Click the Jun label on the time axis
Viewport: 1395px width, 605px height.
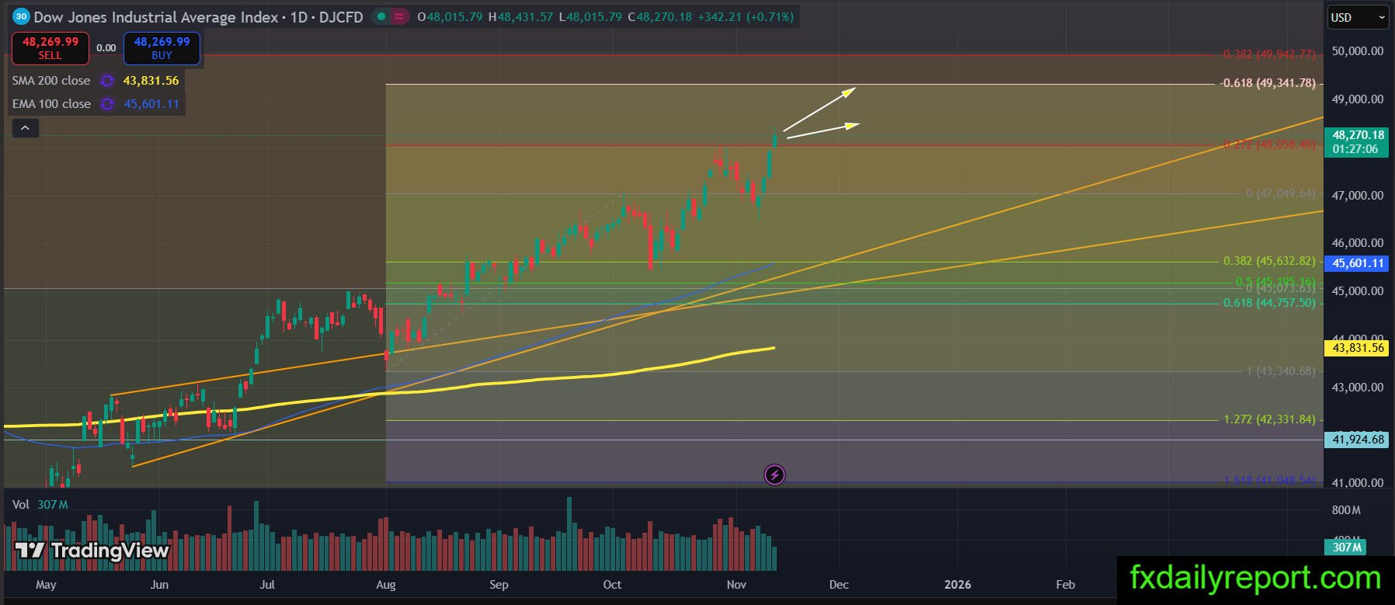click(159, 585)
